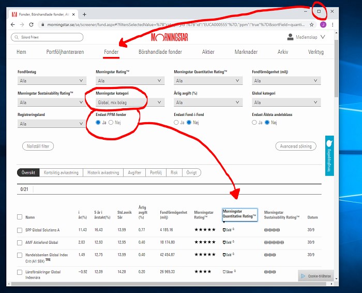
Task: Bookmark page with the star icon
Action: tap(311, 24)
